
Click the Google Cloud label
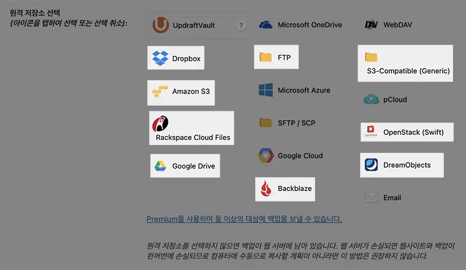(x=300, y=156)
